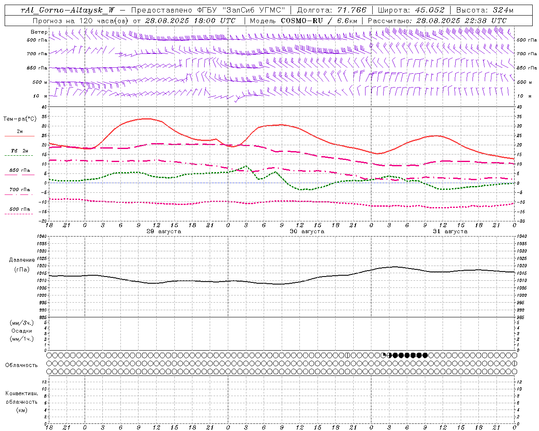Click the Давление pressure panel label
The width and height of the screenshot is (539, 431).
point(22,260)
